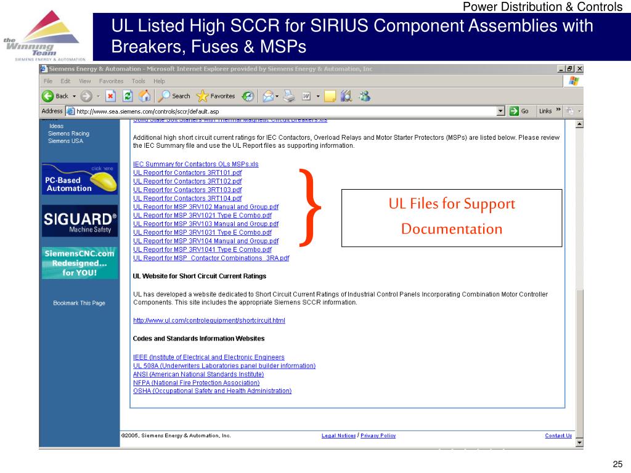The height and width of the screenshot is (473, 631).
Task: Open the Back button history dropdown arrow
Action: [74, 96]
